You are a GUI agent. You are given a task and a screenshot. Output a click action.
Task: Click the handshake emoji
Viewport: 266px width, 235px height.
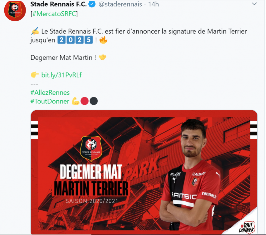pyautogui.click(x=102, y=58)
